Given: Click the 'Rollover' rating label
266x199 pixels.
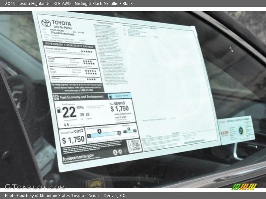Looking at the screenshot, I should (x=56, y=78).
